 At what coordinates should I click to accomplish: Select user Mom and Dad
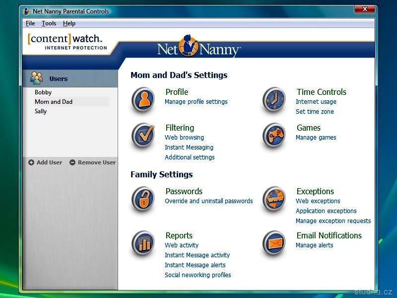pyautogui.click(x=54, y=102)
